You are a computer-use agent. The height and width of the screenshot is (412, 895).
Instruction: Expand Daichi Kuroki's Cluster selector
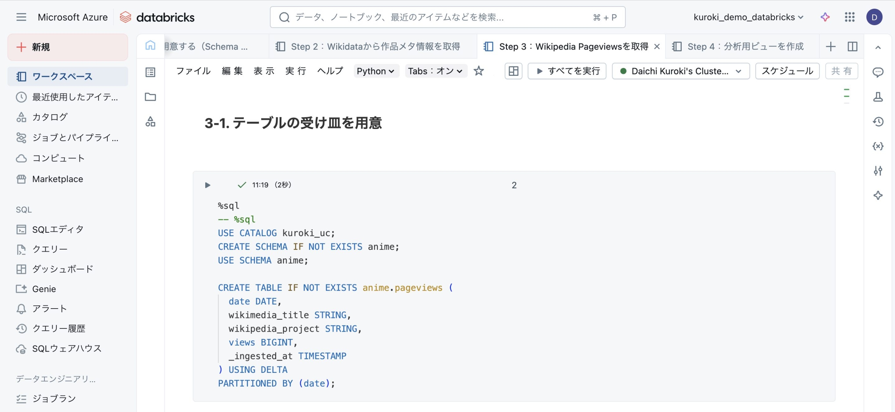680,71
